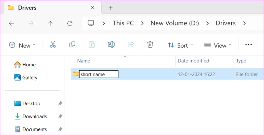264x135 pixels.
Task: Click the Home icon in sidebar
Action: click(x=17, y=65)
